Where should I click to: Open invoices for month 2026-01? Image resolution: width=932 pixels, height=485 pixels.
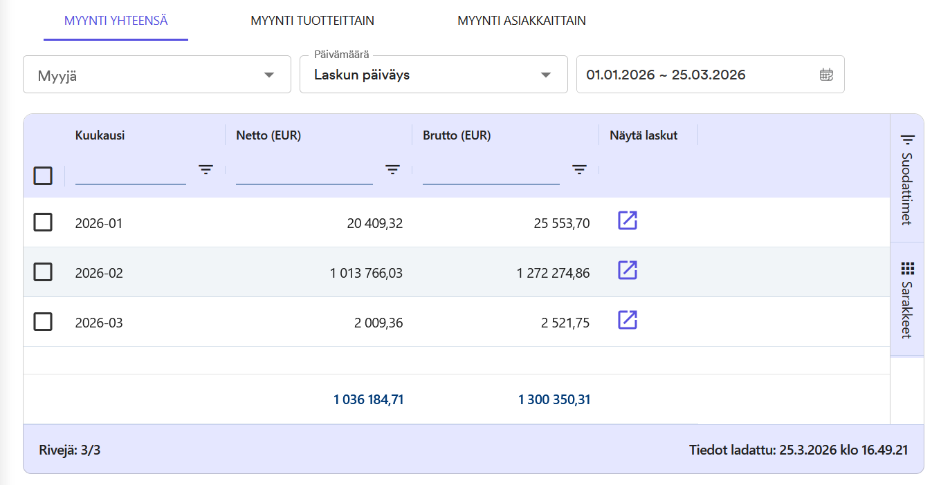click(x=627, y=220)
